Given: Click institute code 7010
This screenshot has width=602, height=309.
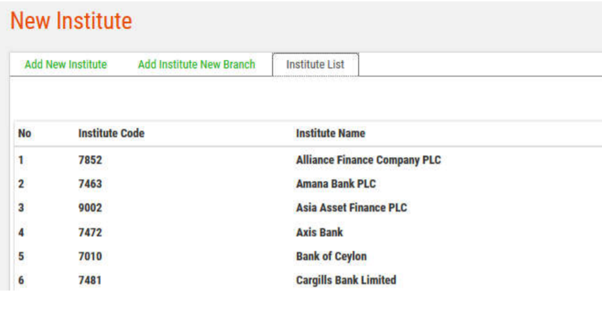Looking at the screenshot, I should [x=90, y=256].
